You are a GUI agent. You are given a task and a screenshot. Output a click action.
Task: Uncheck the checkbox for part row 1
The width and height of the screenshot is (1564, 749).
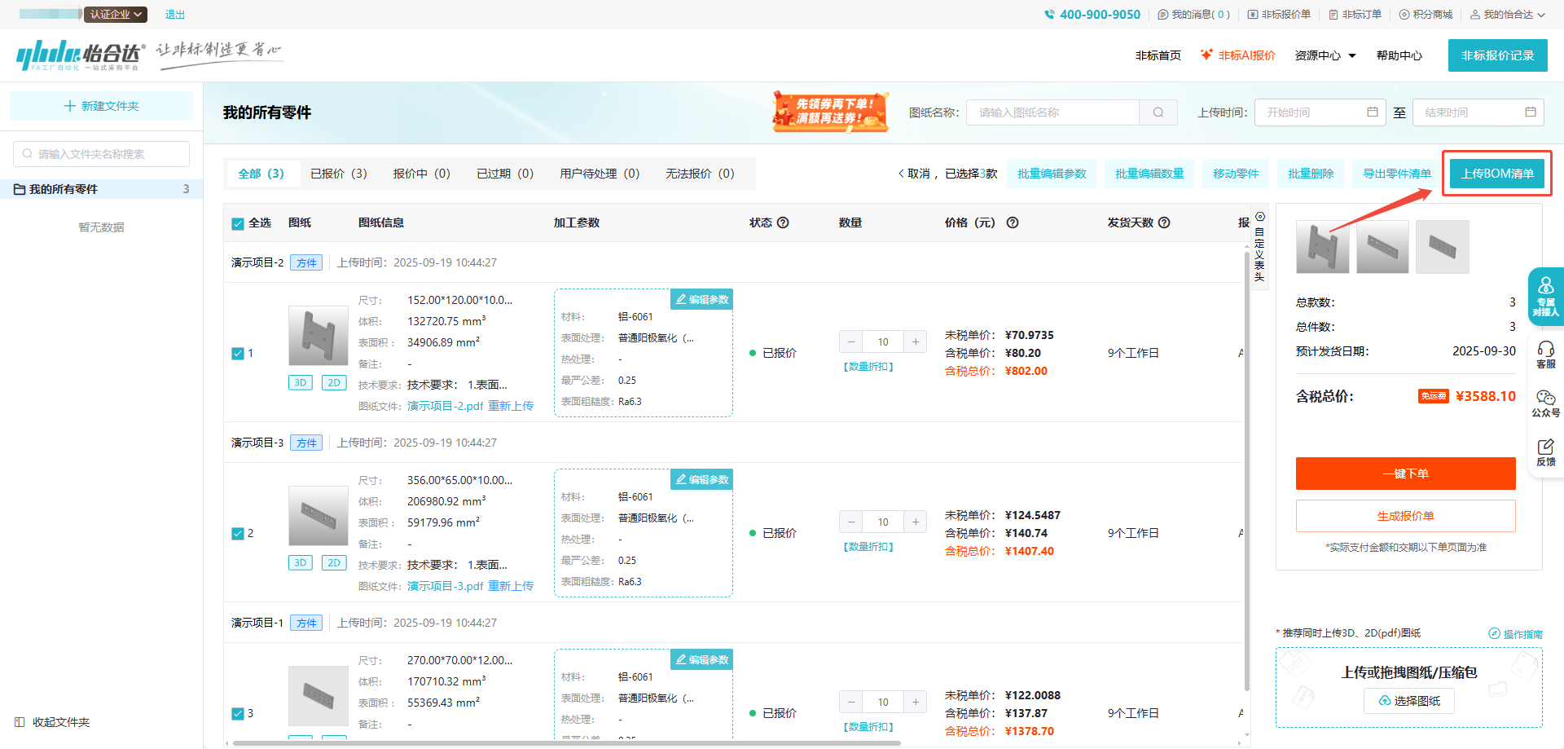coord(238,354)
